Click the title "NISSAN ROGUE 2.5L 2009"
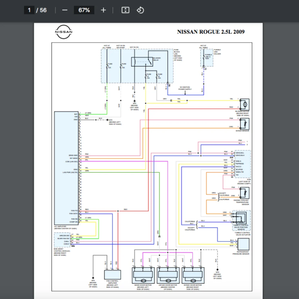This screenshot has height=299, width=299. pos(211,32)
